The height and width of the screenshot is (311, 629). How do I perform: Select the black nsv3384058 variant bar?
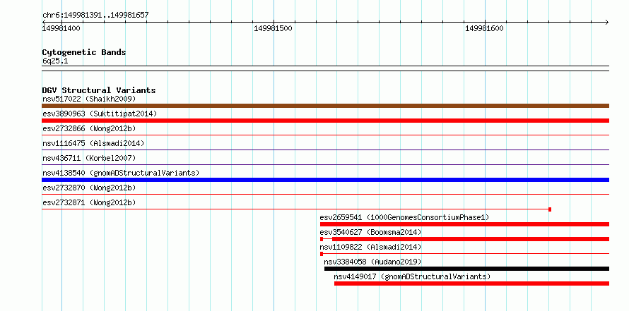coord(466,269)
